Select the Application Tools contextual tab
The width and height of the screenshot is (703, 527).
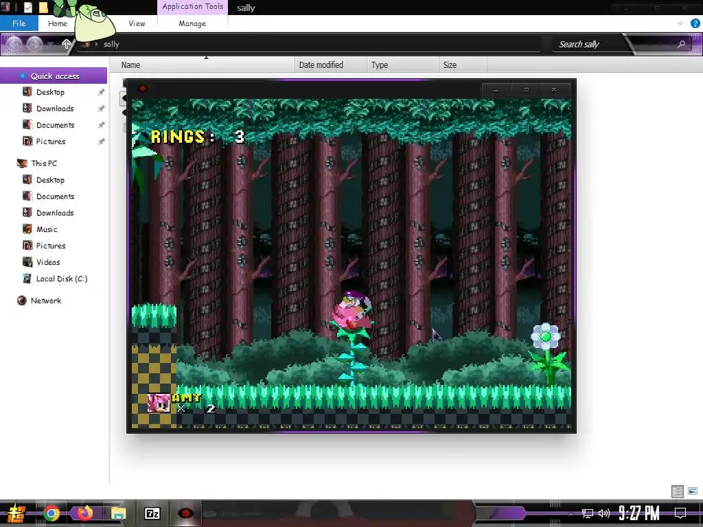click(x=192, y=7)
